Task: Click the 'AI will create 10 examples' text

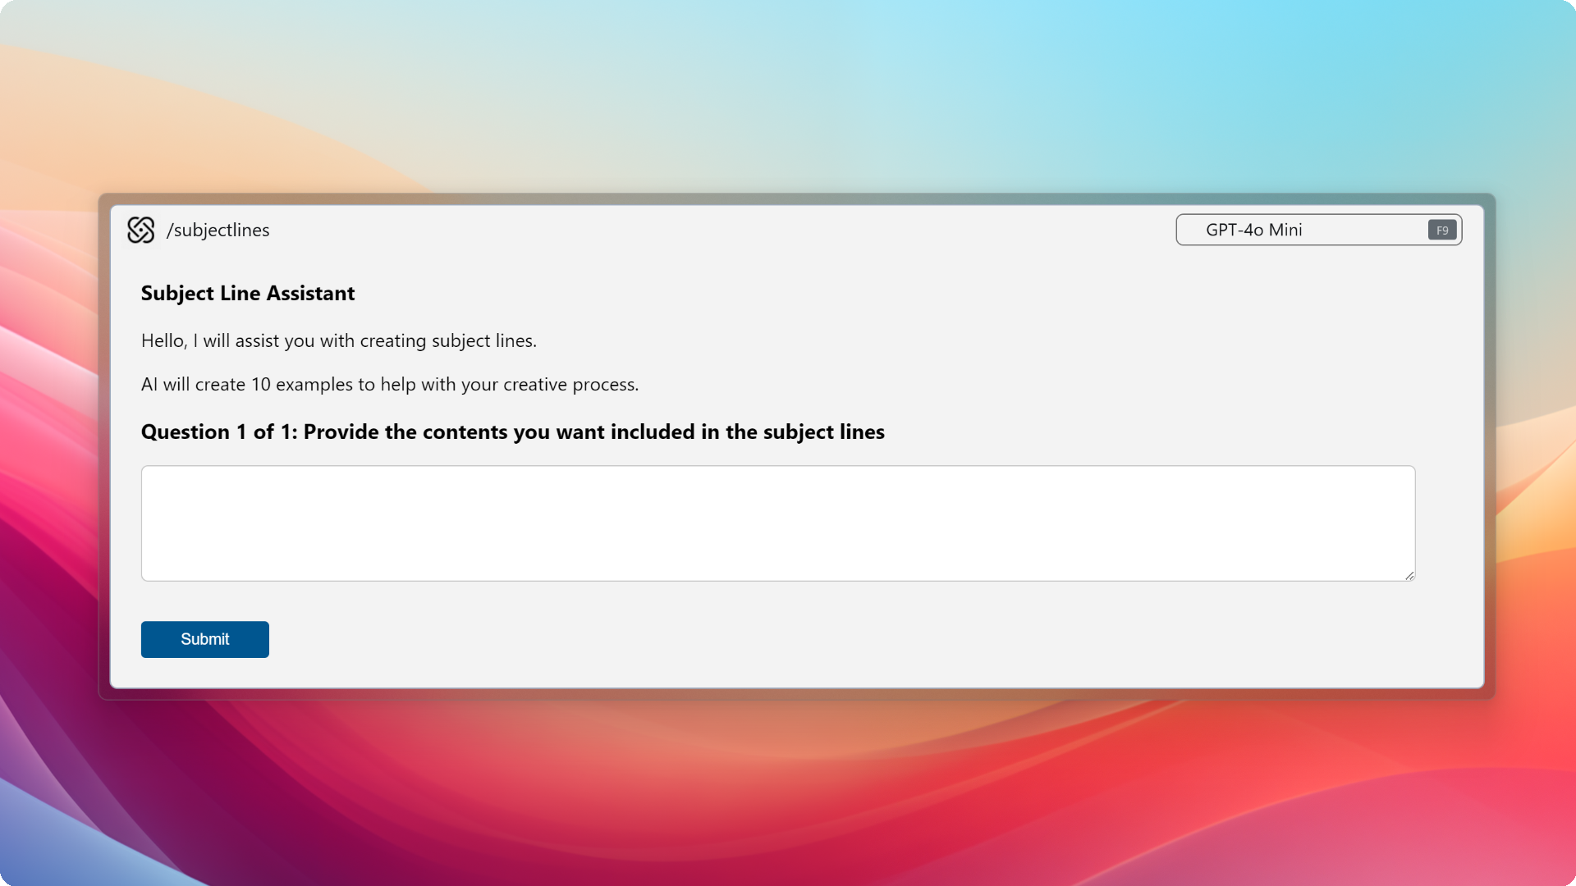Action: [x=390, y=385]
